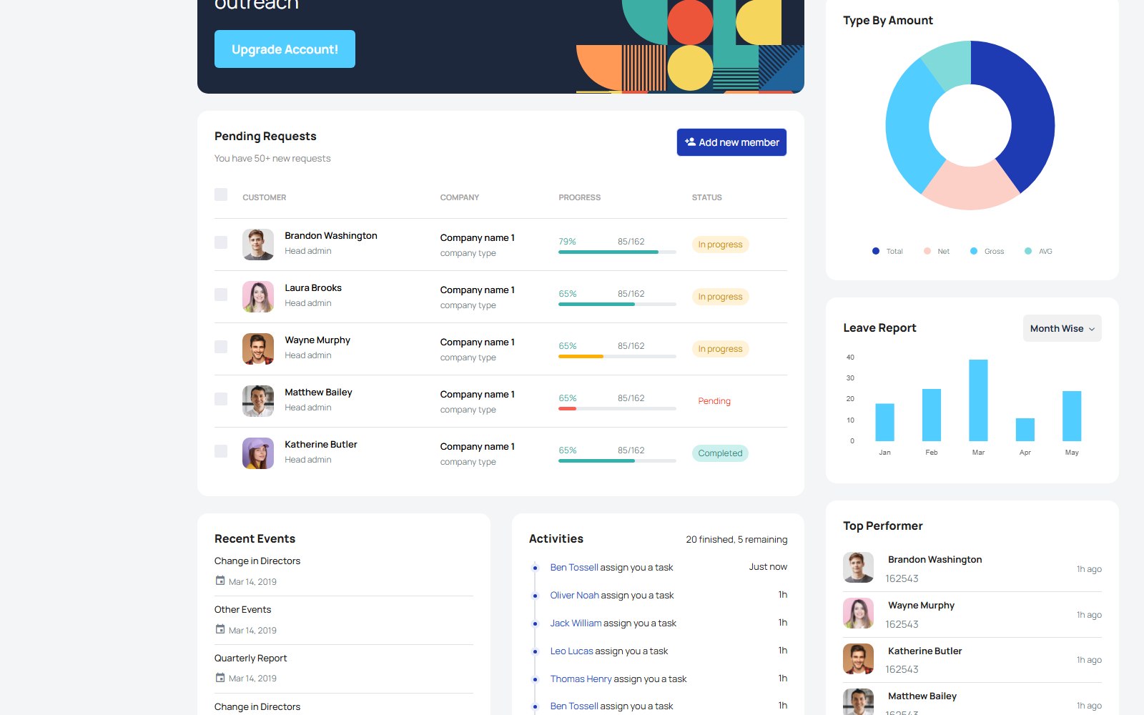Open the Jack William activity link
Image resolution: width=1144 pixels, height=715 pixels.
576,623
